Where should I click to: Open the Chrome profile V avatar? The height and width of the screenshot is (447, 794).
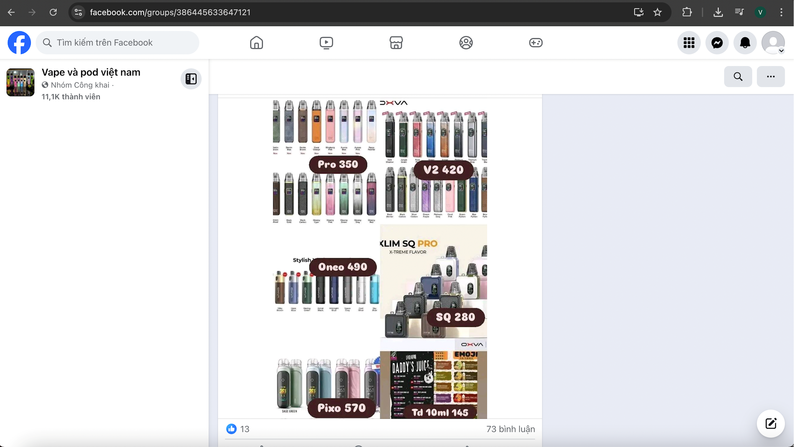tap(760, 12)
